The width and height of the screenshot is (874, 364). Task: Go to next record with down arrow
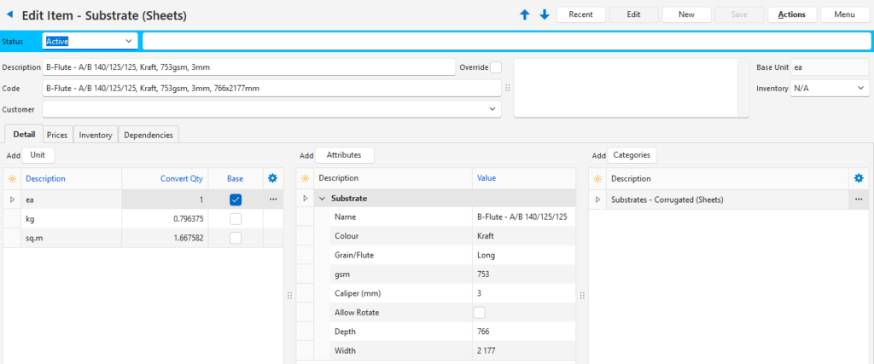point(545,15)
